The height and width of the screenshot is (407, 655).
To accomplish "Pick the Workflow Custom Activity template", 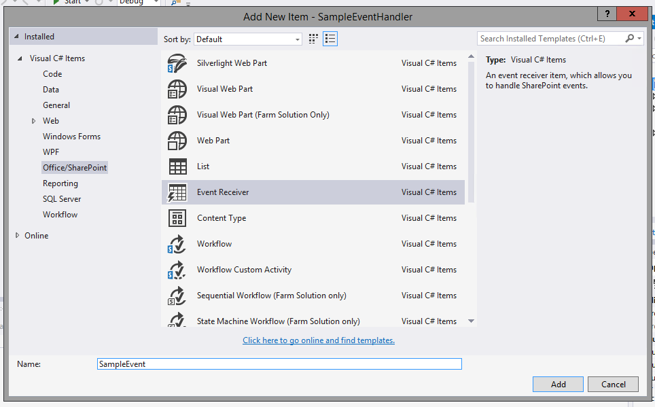I will pyautogui.click(x=245, y=269).
